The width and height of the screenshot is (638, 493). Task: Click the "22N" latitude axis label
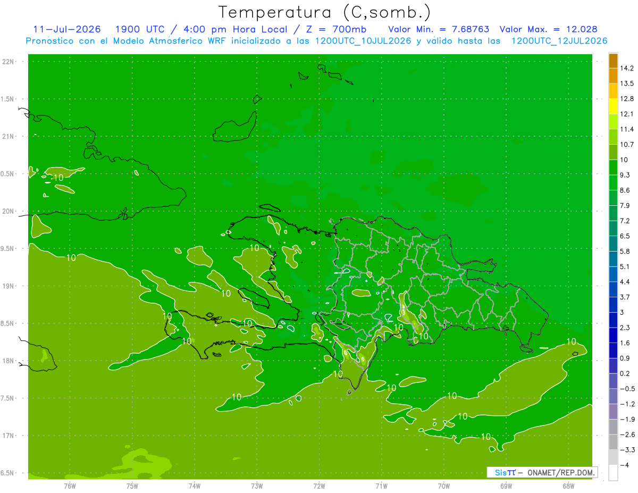coord(8,61)
